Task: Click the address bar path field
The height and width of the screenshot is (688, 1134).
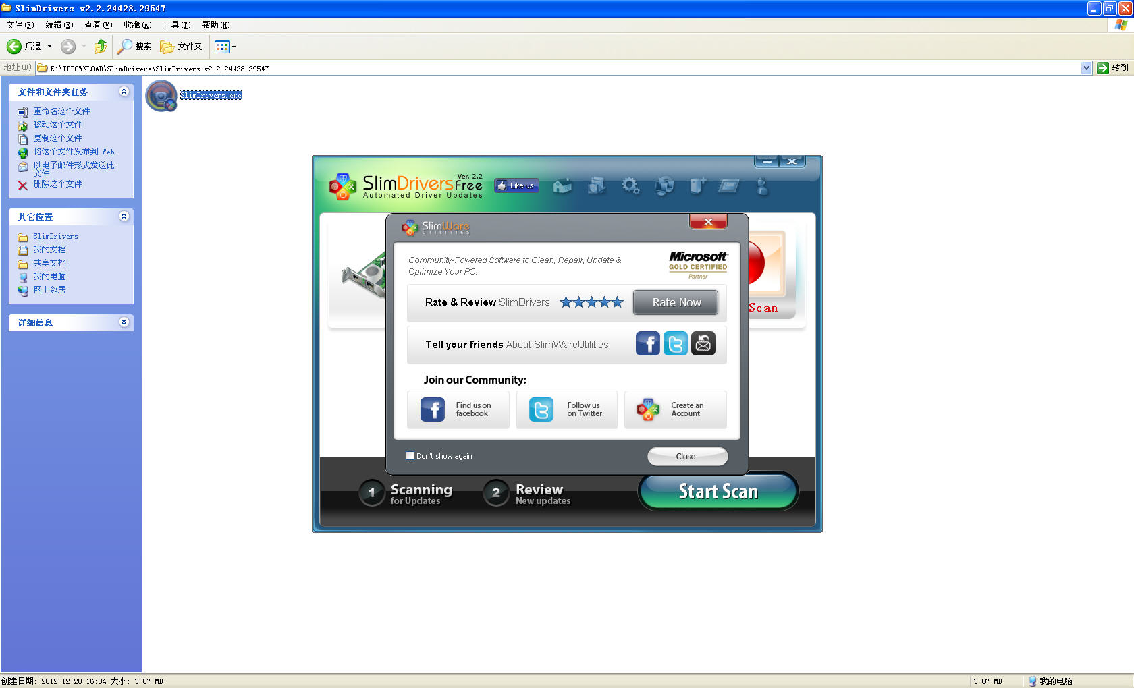Action: coord(558,68)
